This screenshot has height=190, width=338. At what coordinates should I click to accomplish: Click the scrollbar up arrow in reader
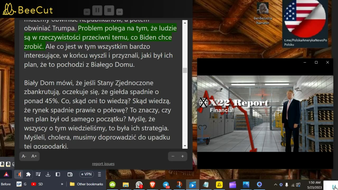click(185, 22)
